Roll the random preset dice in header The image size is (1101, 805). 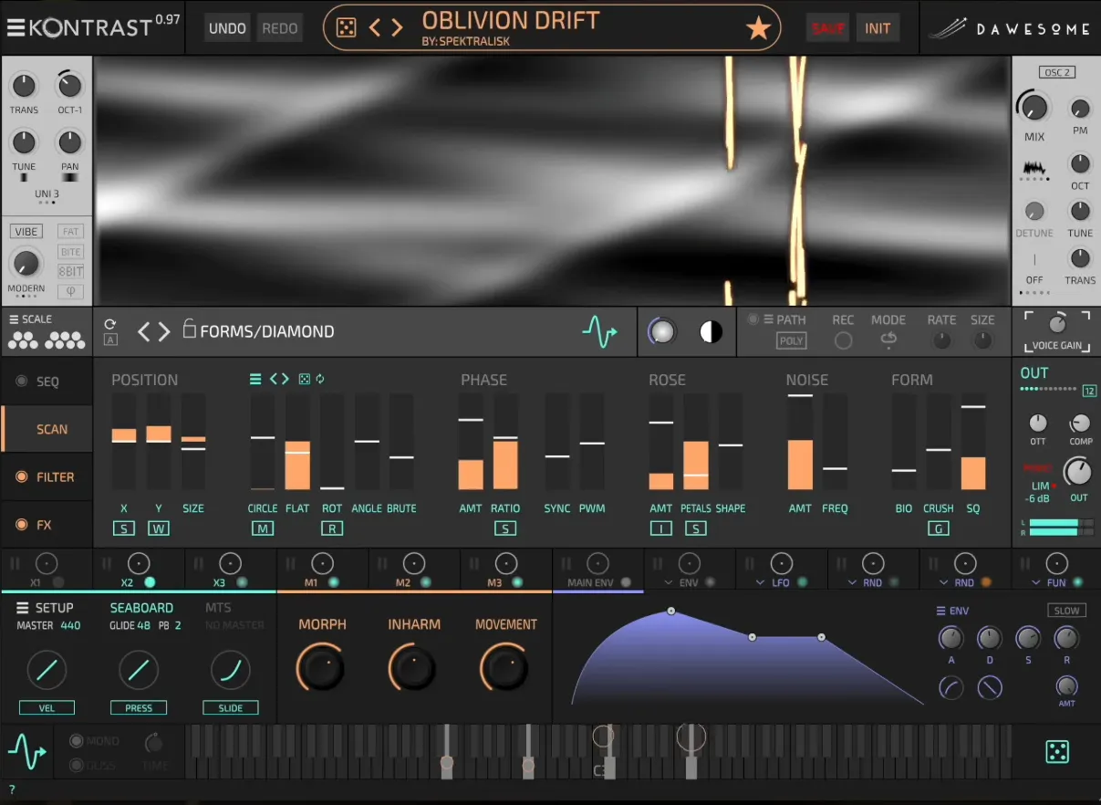coord(346,28)
